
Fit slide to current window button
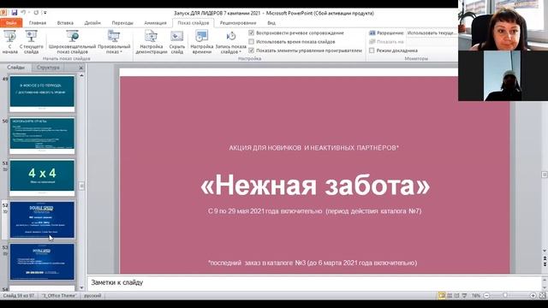click(543, 296)
